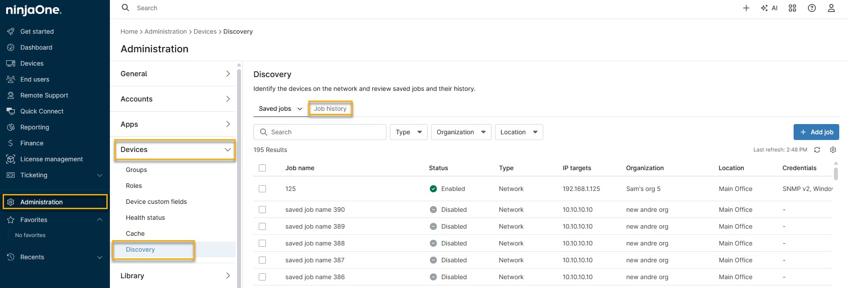Select Health status under Devices
This screenshot has height=288, width=849.
coord(145,218)
